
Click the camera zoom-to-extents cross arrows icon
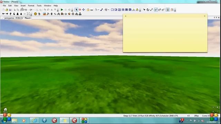tap(28, 14)
